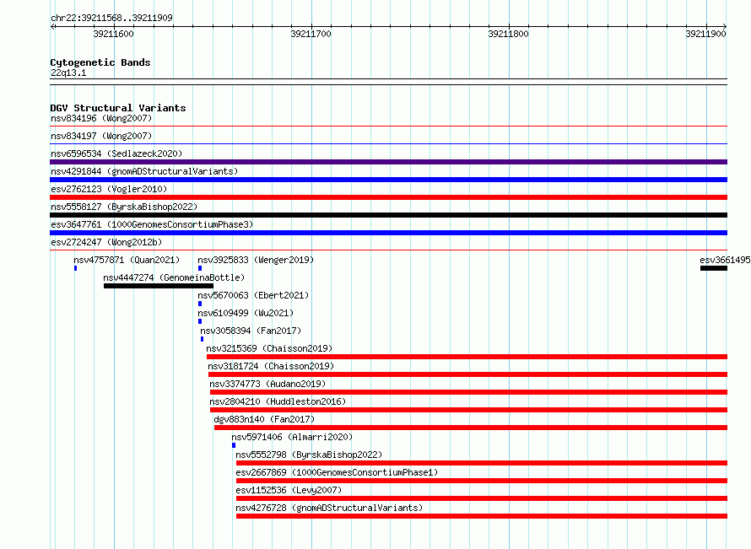Click the 22q13.1 band label
Image resolution: width=751 pixels, height=549 pixels.
[68, 73]
